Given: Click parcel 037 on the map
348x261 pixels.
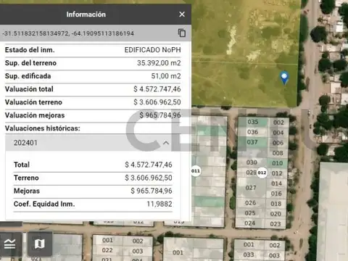Looking at the screenshot, I should click(252, 142).
